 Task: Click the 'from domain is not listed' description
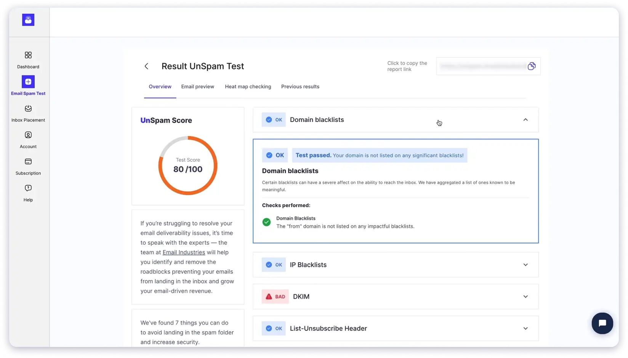point(345,226)
